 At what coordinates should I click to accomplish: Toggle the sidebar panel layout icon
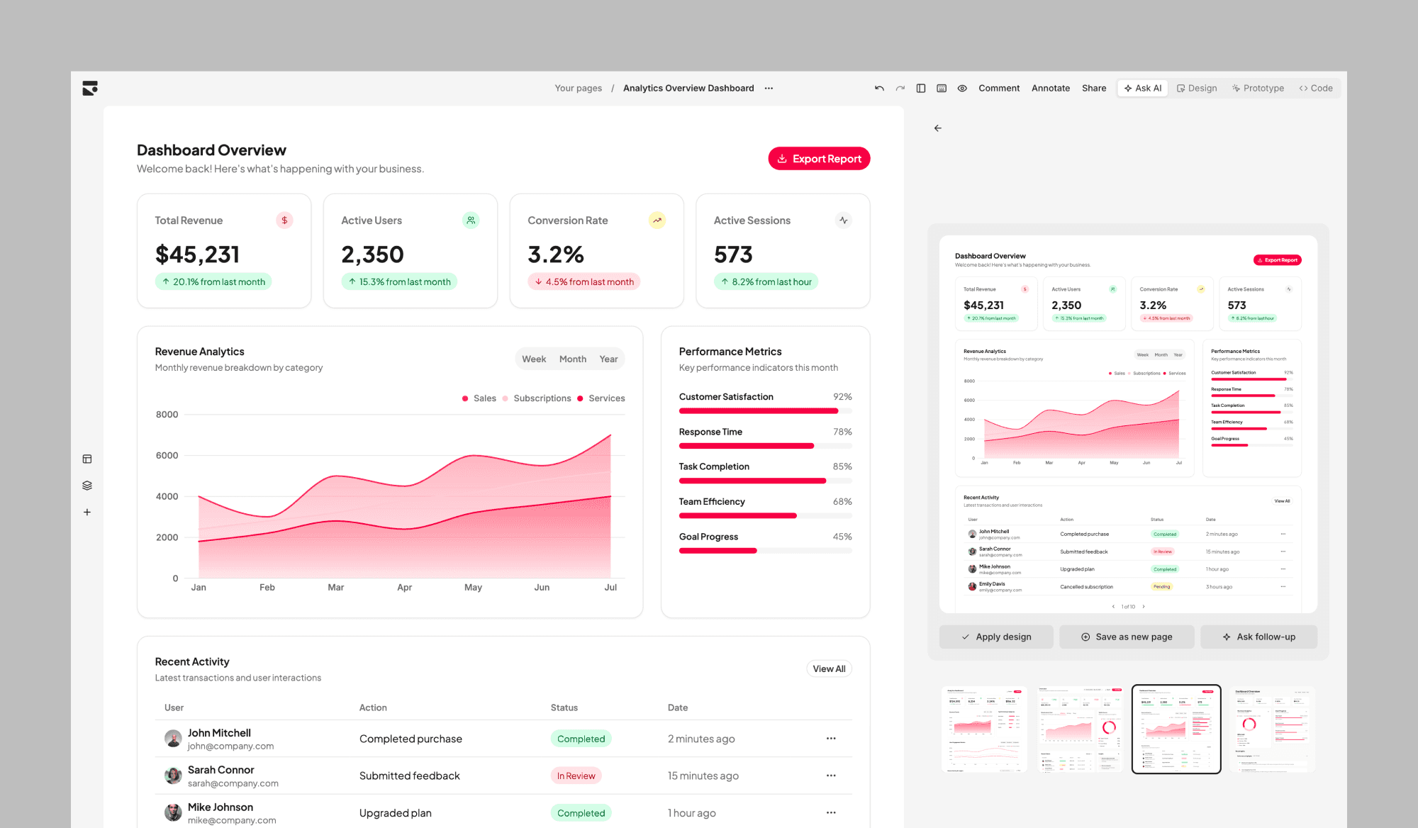pos(921,89)
